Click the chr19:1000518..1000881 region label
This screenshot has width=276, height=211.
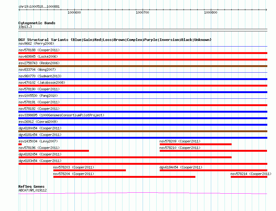(39, 7)
